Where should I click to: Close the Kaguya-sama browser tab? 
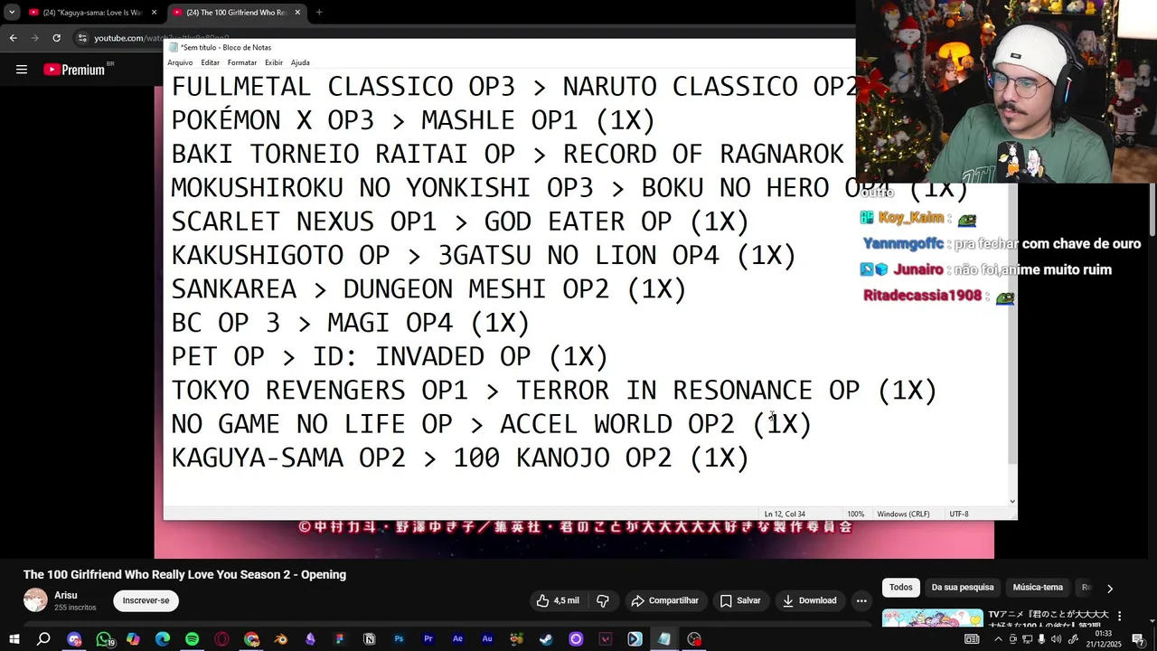tap(154, 13)
